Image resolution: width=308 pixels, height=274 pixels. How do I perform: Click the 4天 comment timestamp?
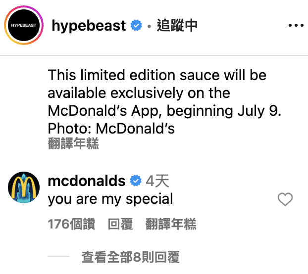tap(157, 181)
